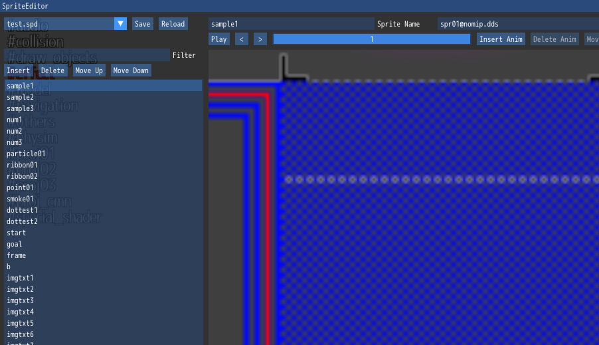The image size is (599, 345).
Task: Click the Delete sprite button
Action: tap(52, 70)
